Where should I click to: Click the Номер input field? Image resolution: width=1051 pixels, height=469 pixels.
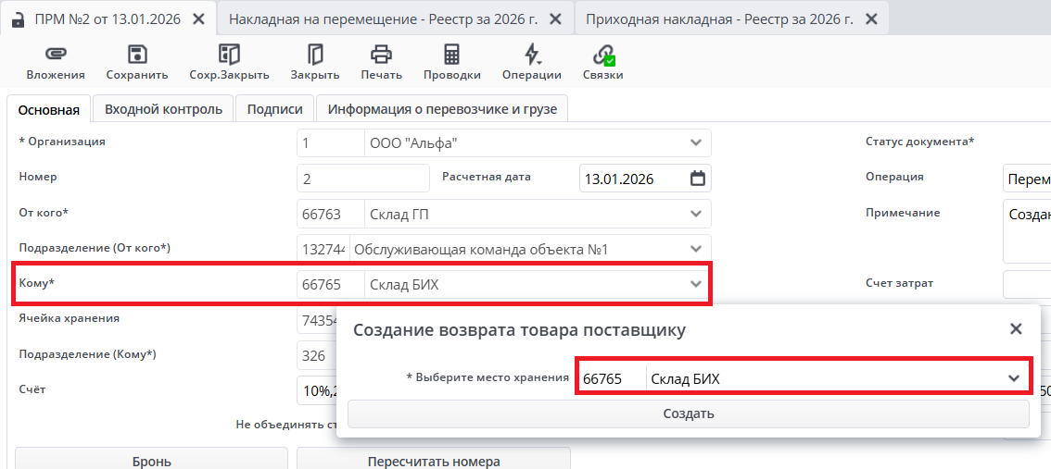point(363,179)
